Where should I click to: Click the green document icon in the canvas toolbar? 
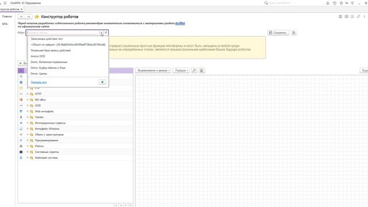(202, 70)
